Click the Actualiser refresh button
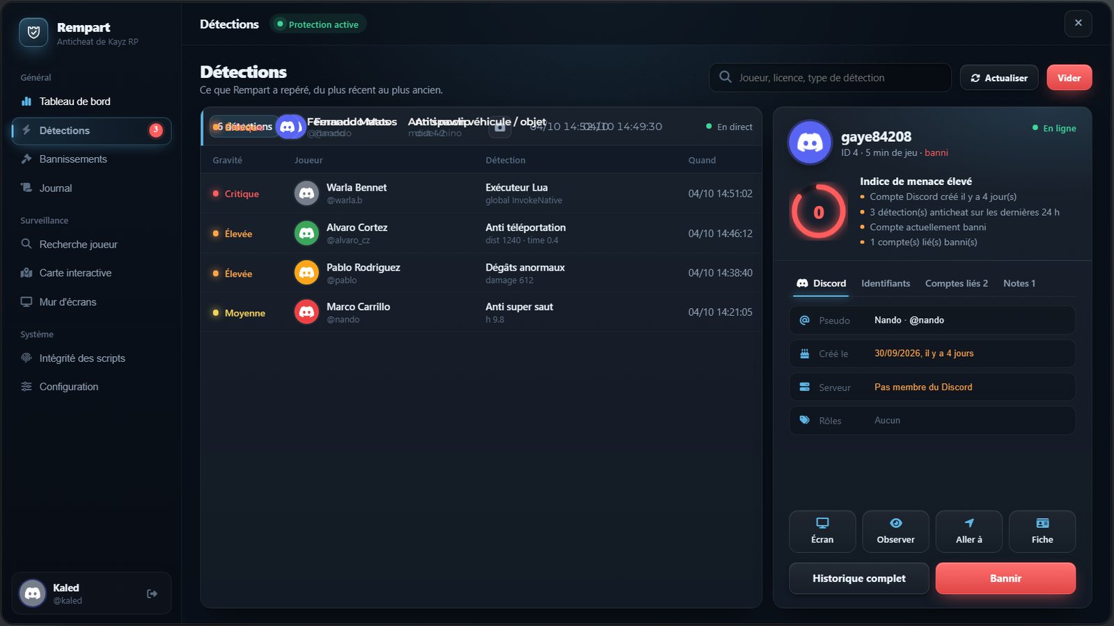 click(x=999, y=78)
